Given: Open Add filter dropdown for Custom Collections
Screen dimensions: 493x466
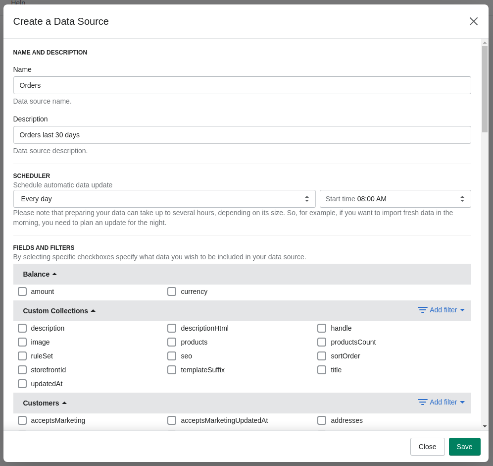Looking at the screenshot, I should pyautogui.click(x=444, y=310).
